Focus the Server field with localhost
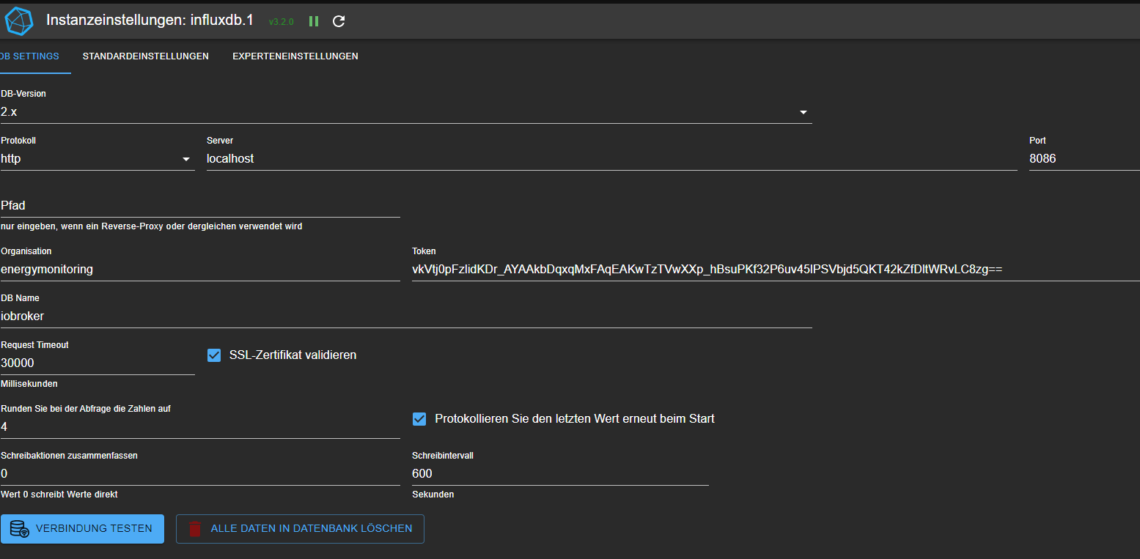Image resolution: width=1140 pixels, height=559 pixels. (x=612, y=159)
